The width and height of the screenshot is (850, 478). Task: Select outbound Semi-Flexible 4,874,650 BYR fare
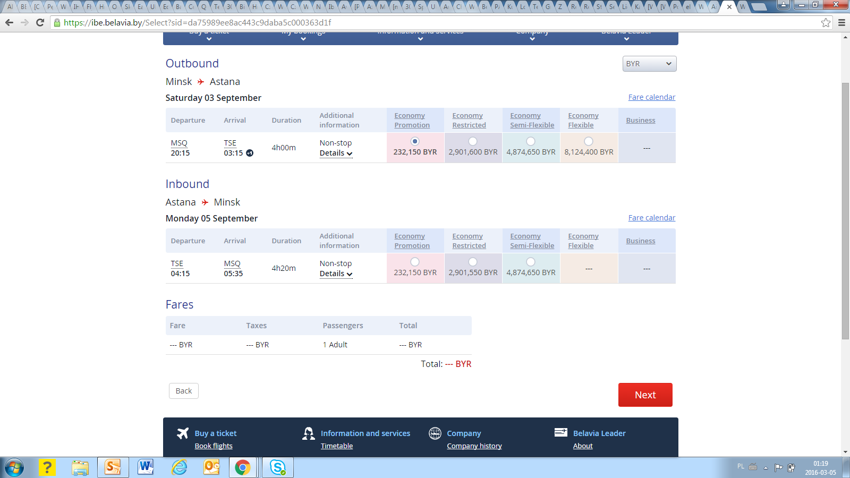point(531,141)
